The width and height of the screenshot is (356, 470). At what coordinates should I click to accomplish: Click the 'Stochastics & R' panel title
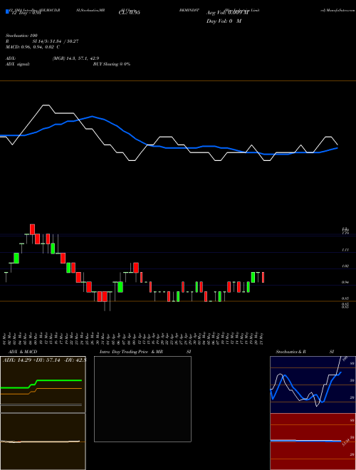(290, 352)
